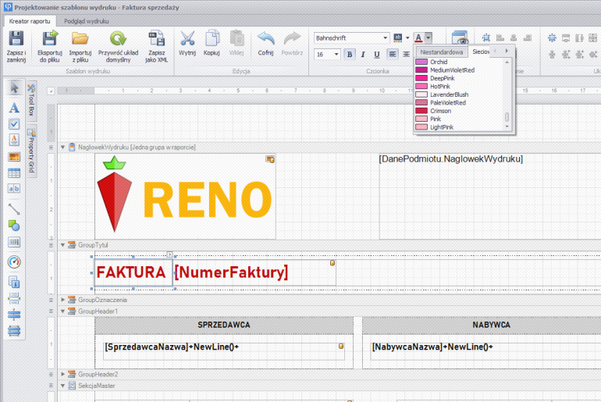Open the background color dropdown arrow
This screenshot has height=402, width=601.
pos(407,38)
